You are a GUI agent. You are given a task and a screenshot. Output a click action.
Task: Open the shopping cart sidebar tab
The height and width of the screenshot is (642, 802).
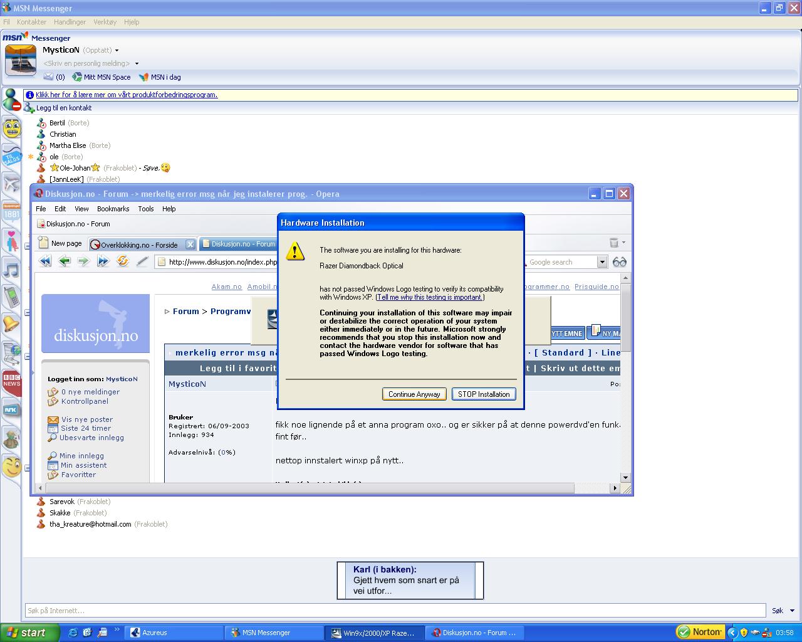pyautogui.click(x=12, y=354)
